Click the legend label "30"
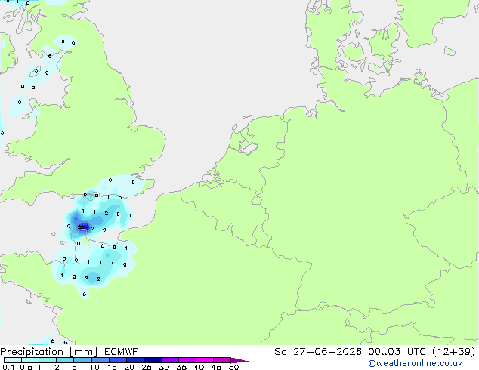Viewport: 479px width, 370px height. (x=164, y=367)
